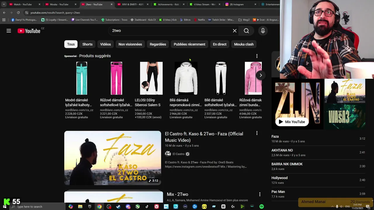Screen dimensions: 374x210
Task: Play Pac Man from the mix list
Action: point(318,194)
